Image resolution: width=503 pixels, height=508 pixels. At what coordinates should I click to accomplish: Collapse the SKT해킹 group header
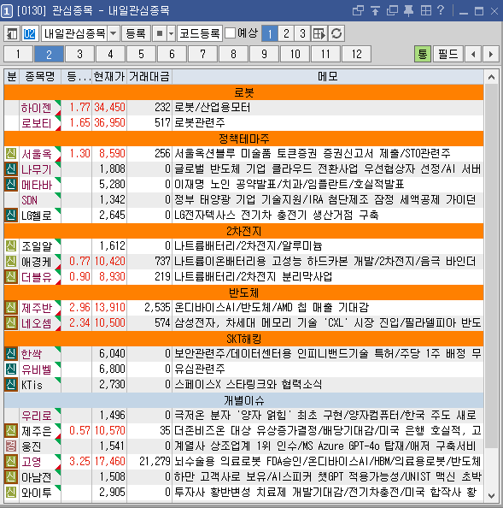[x=244, y=339]
